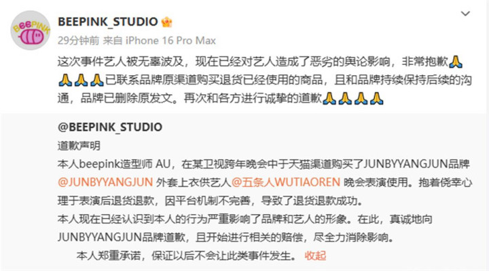The height and width of the screenshot is (271, 489).
Task: Open the orange @JUNBYYANGJUN mention
Action: tap(105, 182)
